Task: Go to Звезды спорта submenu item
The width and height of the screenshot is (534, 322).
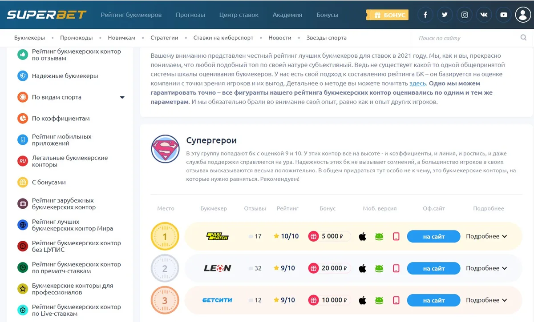Action: point(327,38)
